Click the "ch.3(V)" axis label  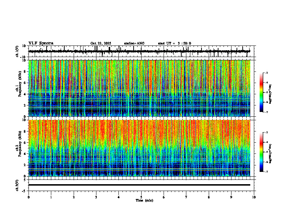click(17, 185)
